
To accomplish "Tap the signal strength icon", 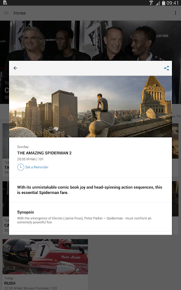I will click(157, 3).
